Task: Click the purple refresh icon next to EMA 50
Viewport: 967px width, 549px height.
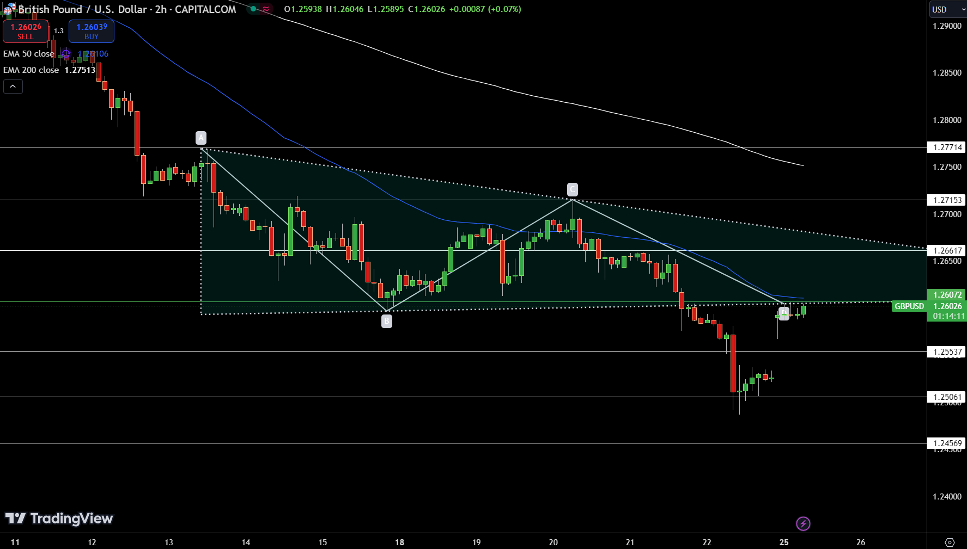Action: pyautogui.click(x=66, y=54)
